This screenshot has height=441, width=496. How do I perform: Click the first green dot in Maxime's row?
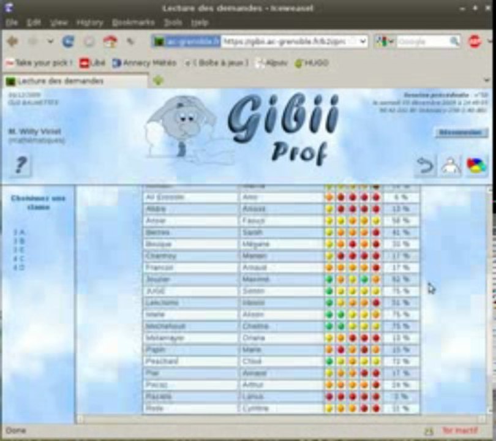pos(329,279)
